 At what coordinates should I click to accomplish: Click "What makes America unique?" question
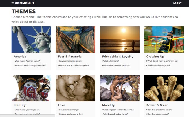(27, 61)
